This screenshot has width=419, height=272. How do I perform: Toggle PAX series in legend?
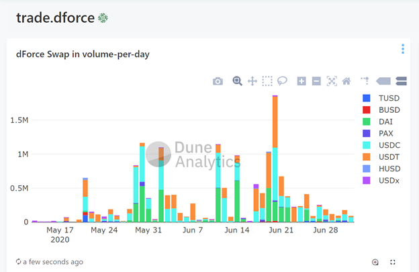tap(378, 134)
